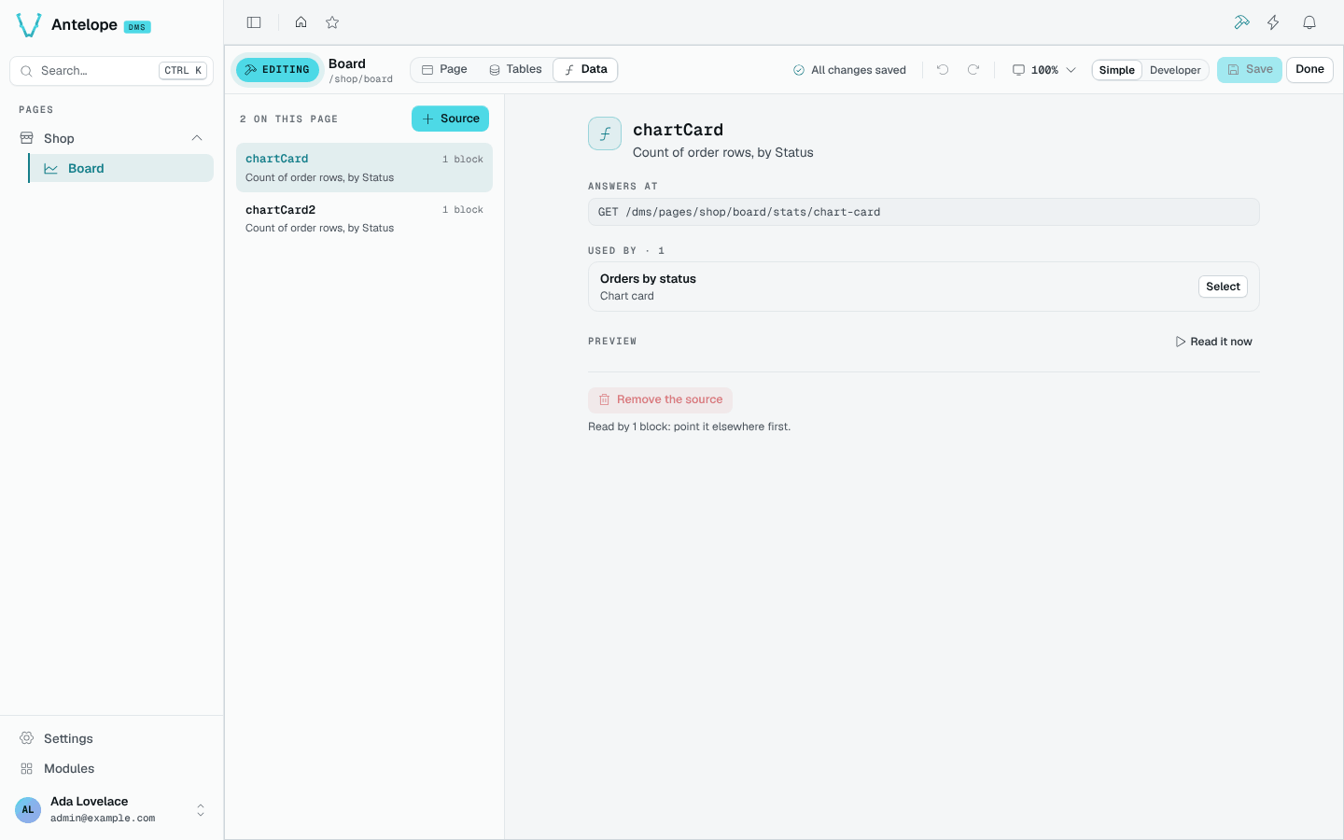Click the redo arrow icon
1344x840 pixels.
tap(973, 70)
